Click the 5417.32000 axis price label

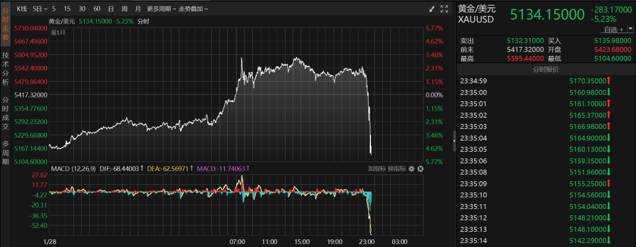click(31, 95)
